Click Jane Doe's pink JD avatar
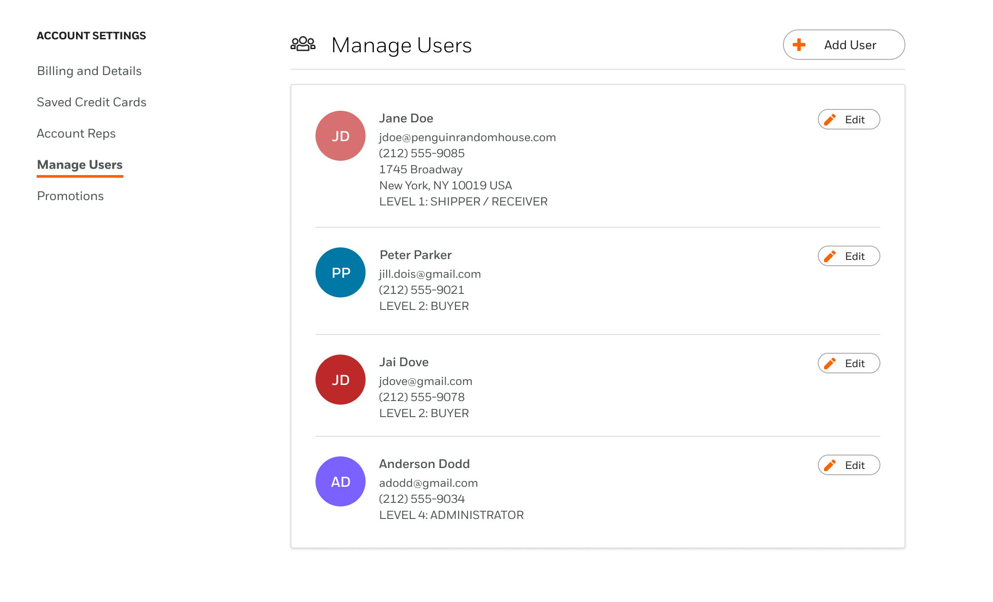993x602 pixels. 341,136
